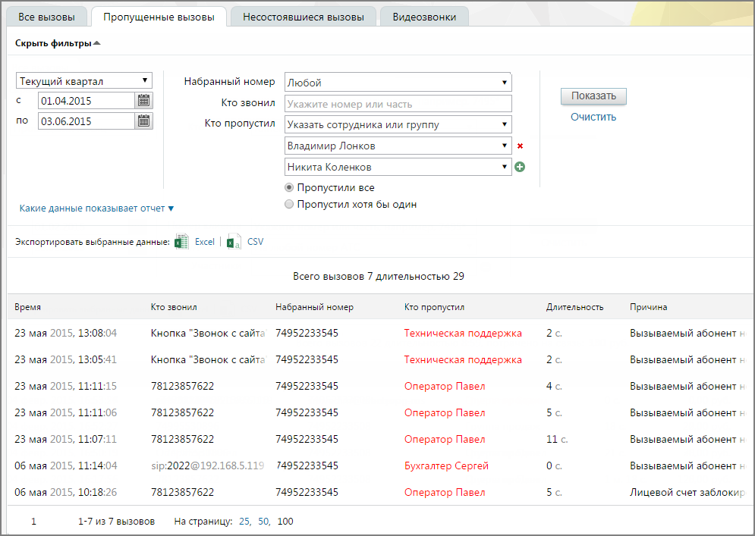Click 'Оператор Павел' in 11:07:11 row
Viewport: 755px width, 536px height.
(x=445, y=439)
